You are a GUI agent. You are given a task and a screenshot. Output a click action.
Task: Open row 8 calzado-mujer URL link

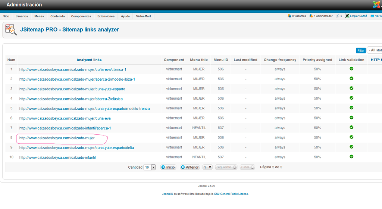(57, 138)
